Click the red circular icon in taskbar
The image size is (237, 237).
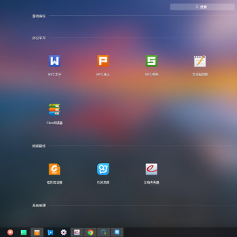click(x=10, y=232)
